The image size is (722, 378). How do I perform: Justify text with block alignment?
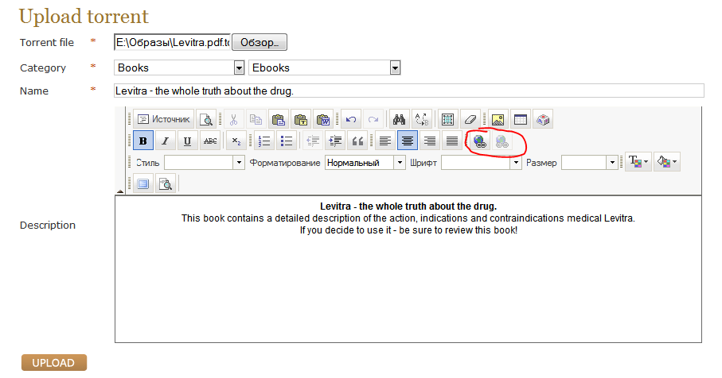coord(452,141)
